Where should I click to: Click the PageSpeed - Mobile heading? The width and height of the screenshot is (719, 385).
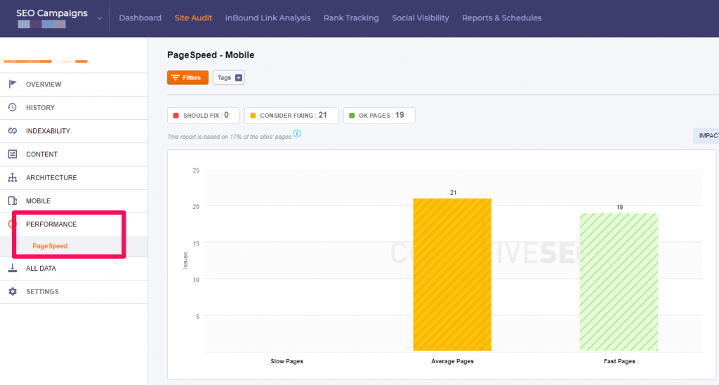211,55
